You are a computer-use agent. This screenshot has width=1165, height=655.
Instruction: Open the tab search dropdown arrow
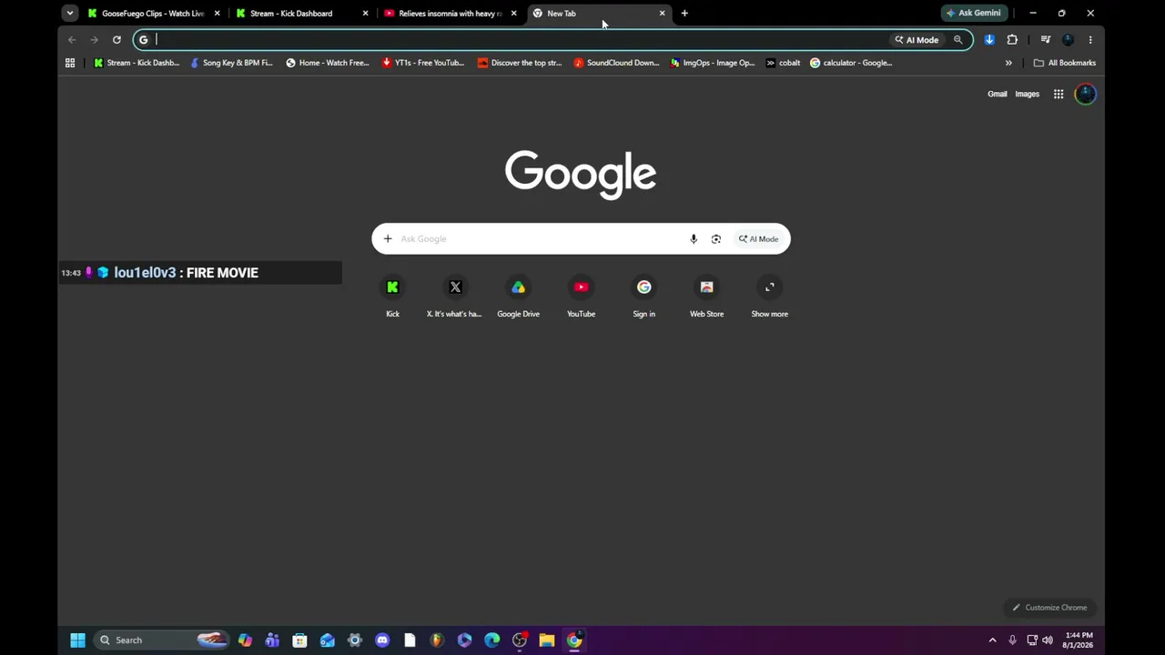point(70,14)
